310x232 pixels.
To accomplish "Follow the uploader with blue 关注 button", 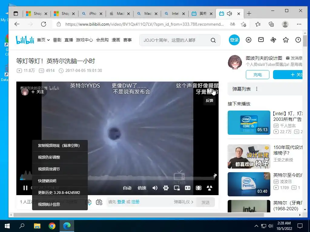I will click(x=288, y=75).
